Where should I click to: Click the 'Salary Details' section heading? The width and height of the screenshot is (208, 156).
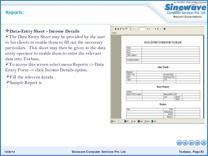tap(163, 67)
